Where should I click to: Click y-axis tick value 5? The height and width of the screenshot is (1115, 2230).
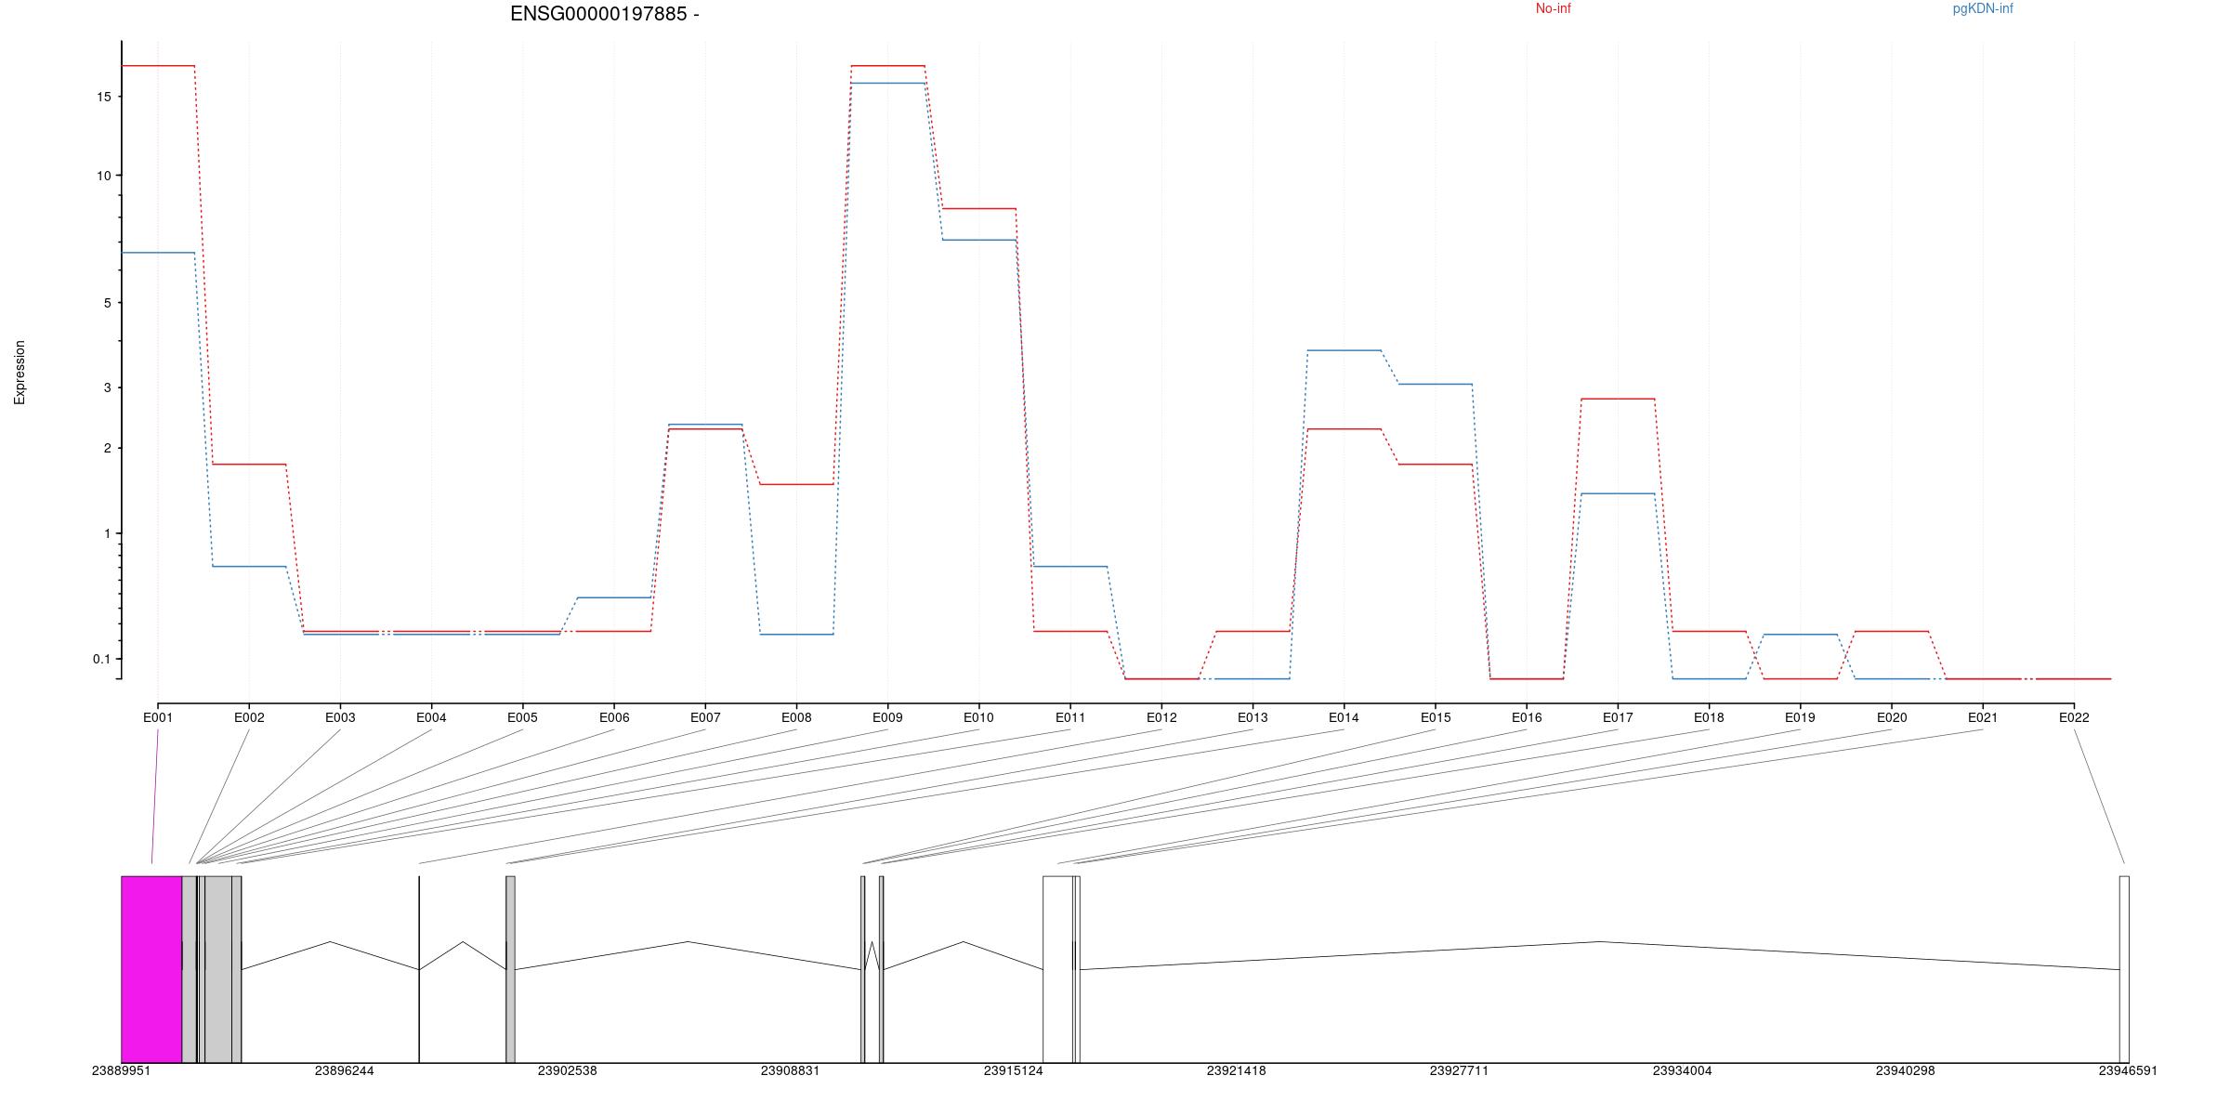click(x=108, y=303)
